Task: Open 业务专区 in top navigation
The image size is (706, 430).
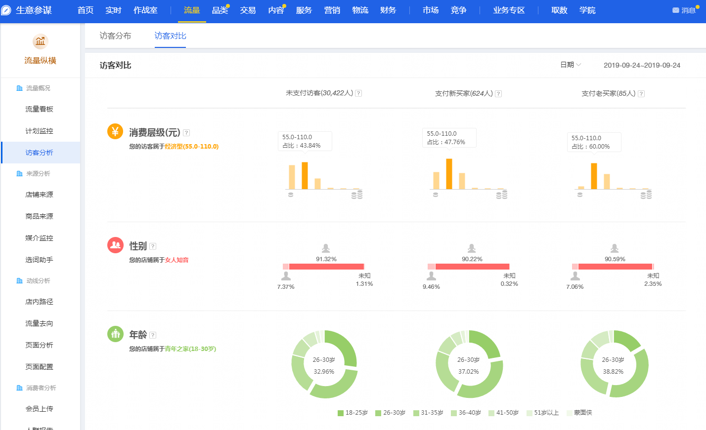Action: coord(509,10)
